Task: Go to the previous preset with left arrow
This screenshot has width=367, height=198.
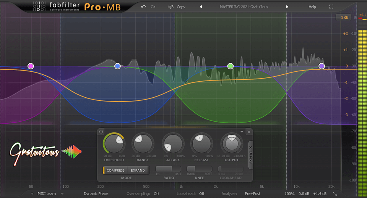Action: [x=201, y=7]
